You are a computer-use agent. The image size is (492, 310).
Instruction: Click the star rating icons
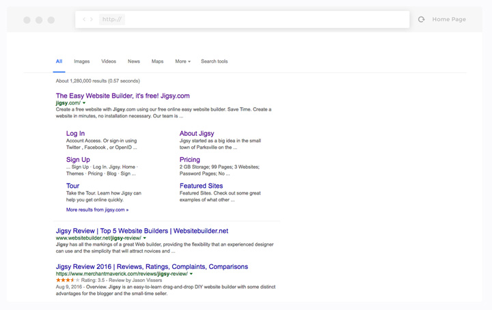[x=68, y=280]
